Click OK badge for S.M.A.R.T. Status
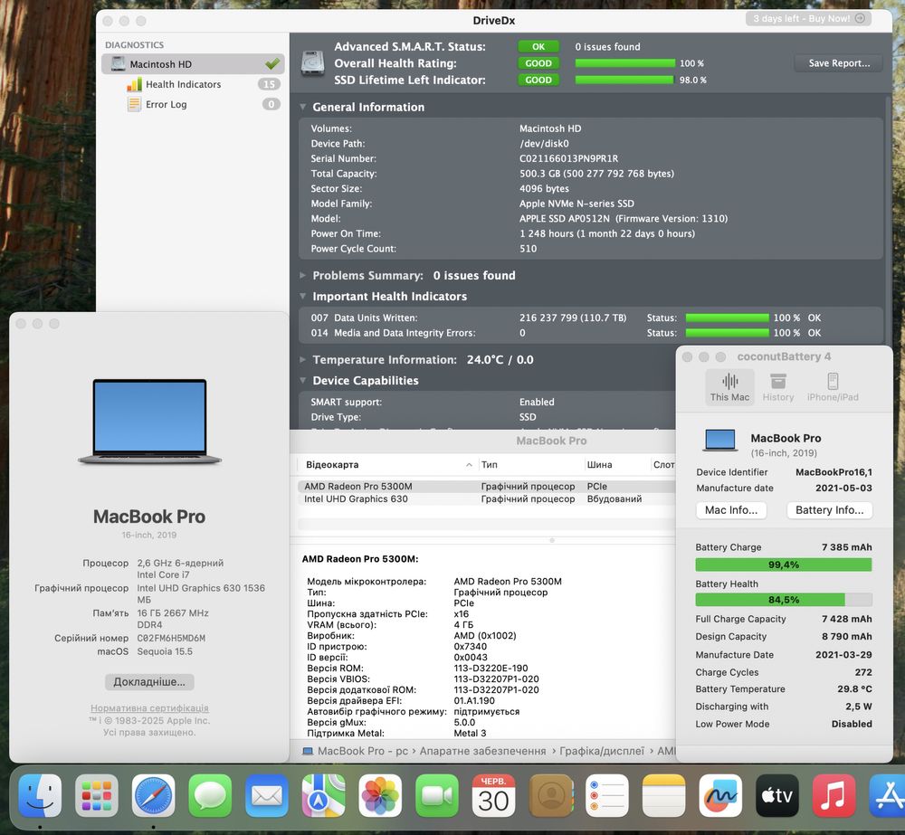The image size is (905, 835). [538, 47]
